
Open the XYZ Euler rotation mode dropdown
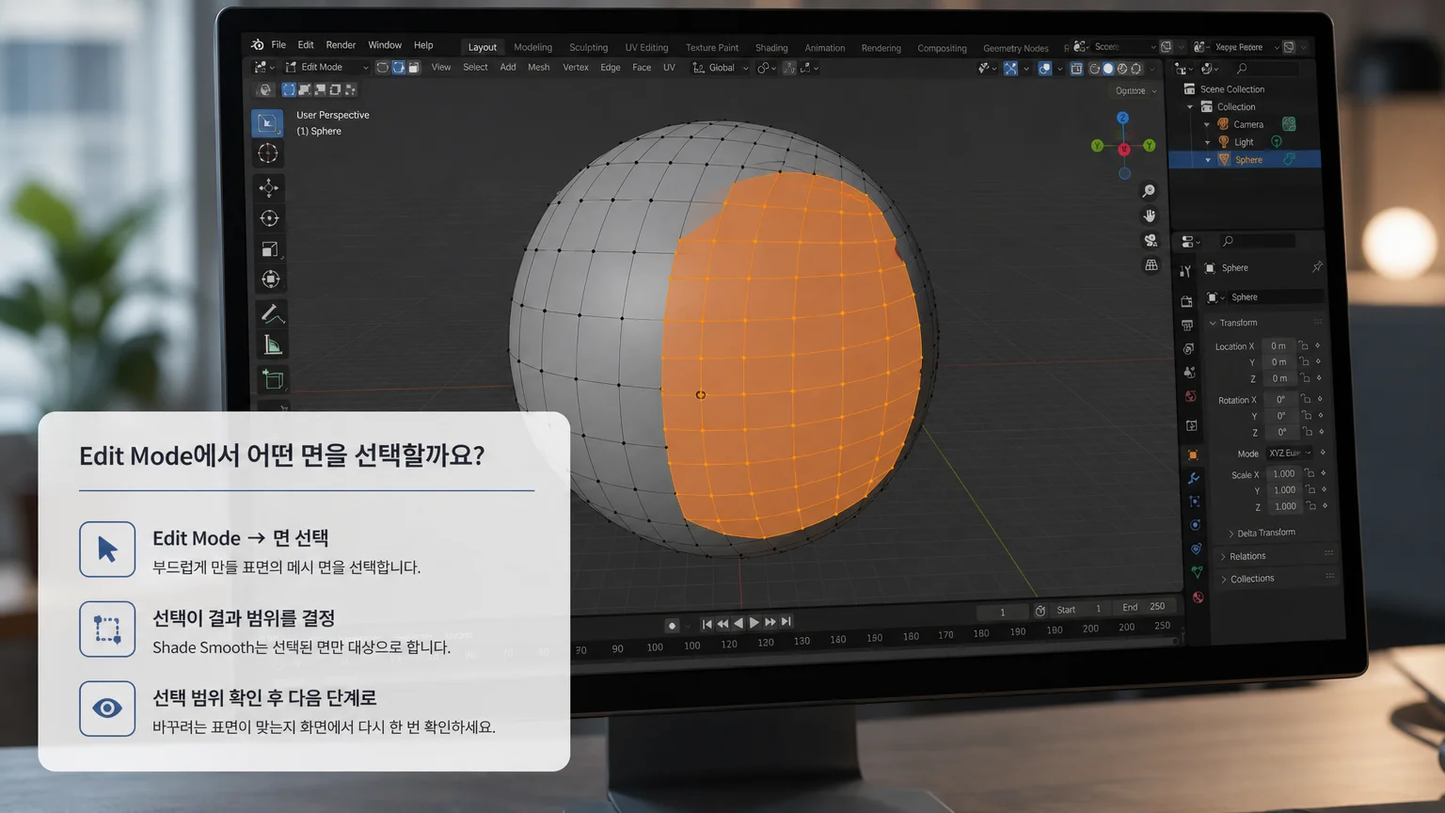point(1289,454)
